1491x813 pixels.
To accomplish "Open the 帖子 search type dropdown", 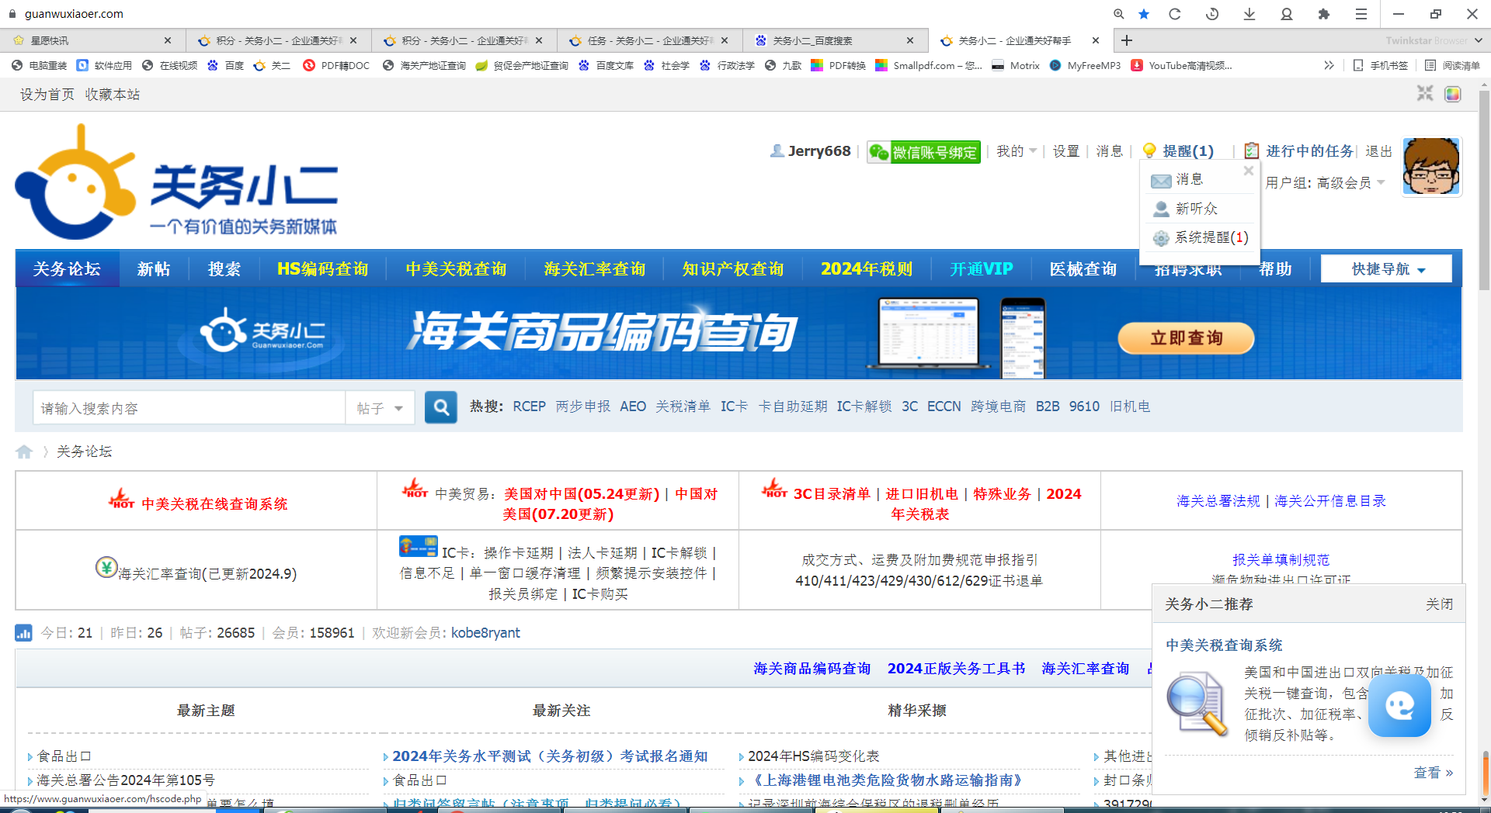I will [380, 408].
